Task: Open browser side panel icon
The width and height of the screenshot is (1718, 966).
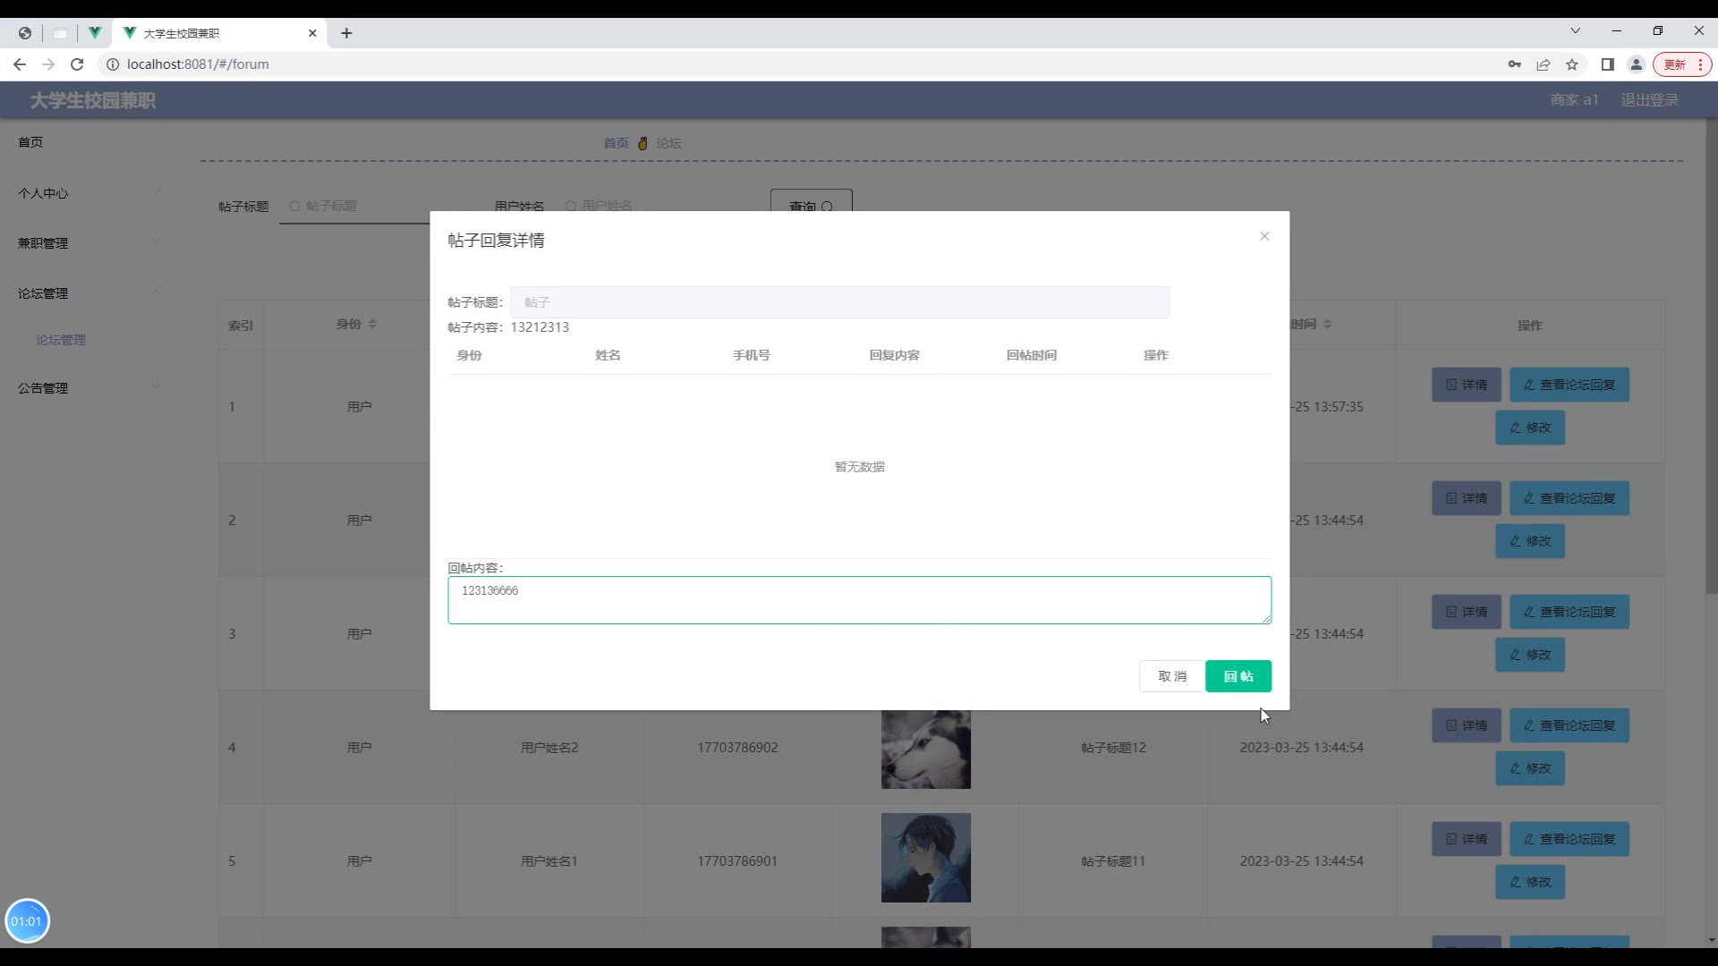Action: 1607,64
